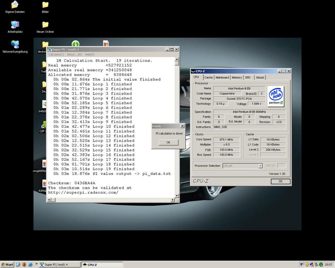Screen dimensions: 335x268
Task: Open the Neuer Ordner folder
Action: [x=45, y=27]
